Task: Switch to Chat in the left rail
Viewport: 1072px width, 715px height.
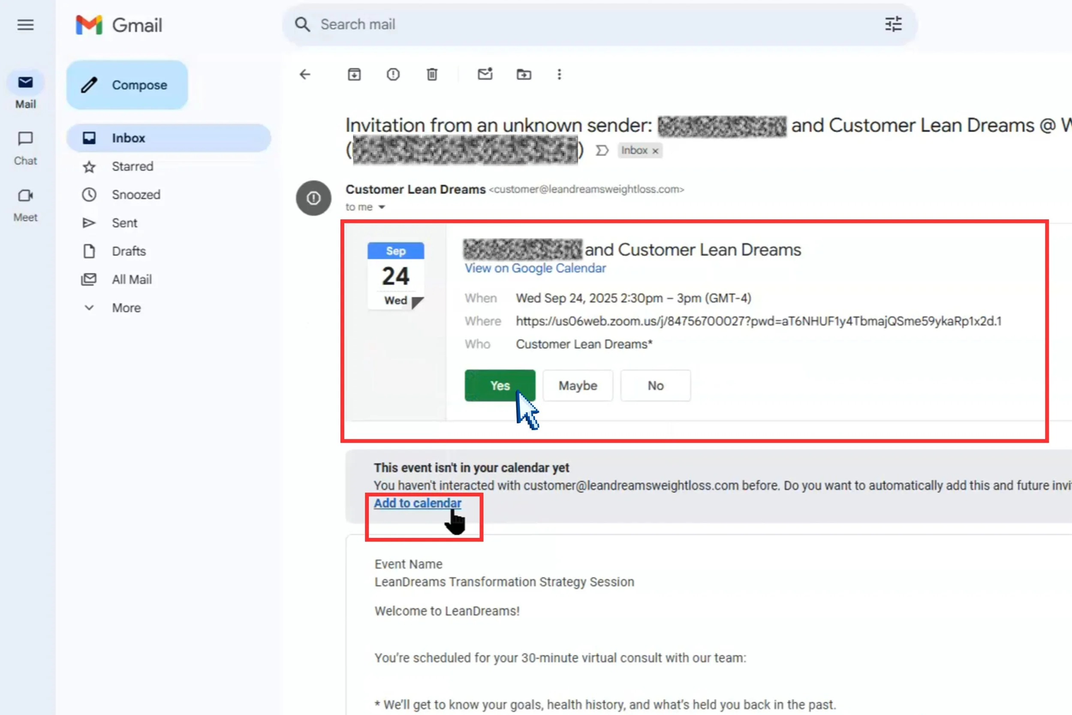Action: click(x=25, y=146)
